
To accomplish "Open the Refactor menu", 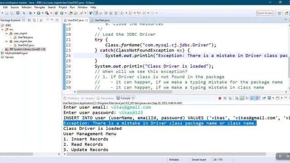I will pyautogui.click(x=26, y=7).
